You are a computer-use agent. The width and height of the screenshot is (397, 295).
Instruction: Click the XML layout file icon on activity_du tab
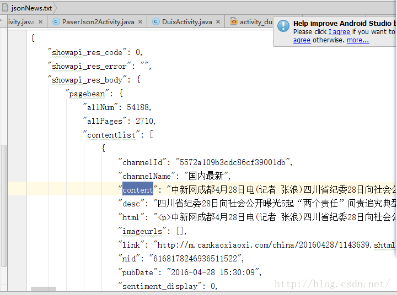coord(234,21)
